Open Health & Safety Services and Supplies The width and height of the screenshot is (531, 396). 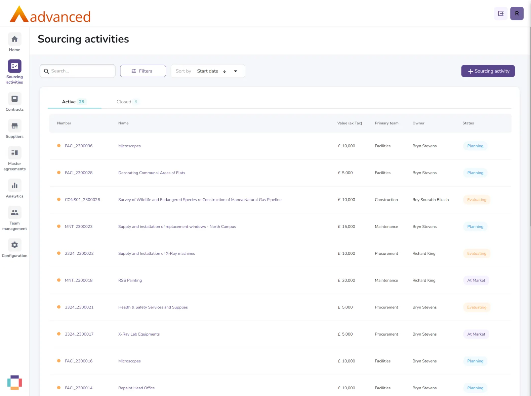(x=153, y=307)
